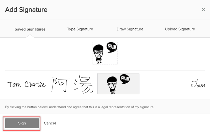Click the first Chinese character in handwritten signature

(59, 85)
